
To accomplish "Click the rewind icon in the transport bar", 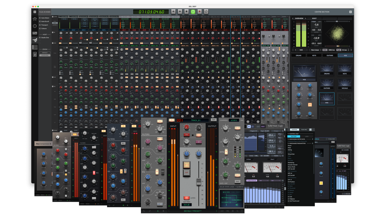I will coord(174,11).
